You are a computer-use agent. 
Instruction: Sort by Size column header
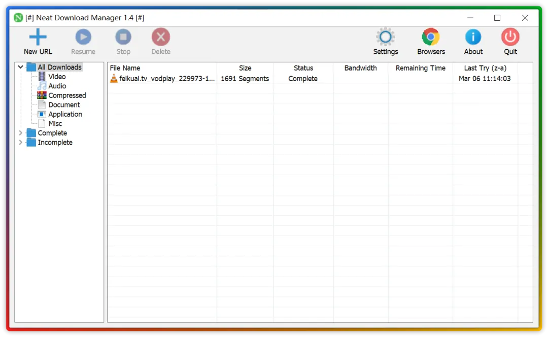(x=245, y=68)
